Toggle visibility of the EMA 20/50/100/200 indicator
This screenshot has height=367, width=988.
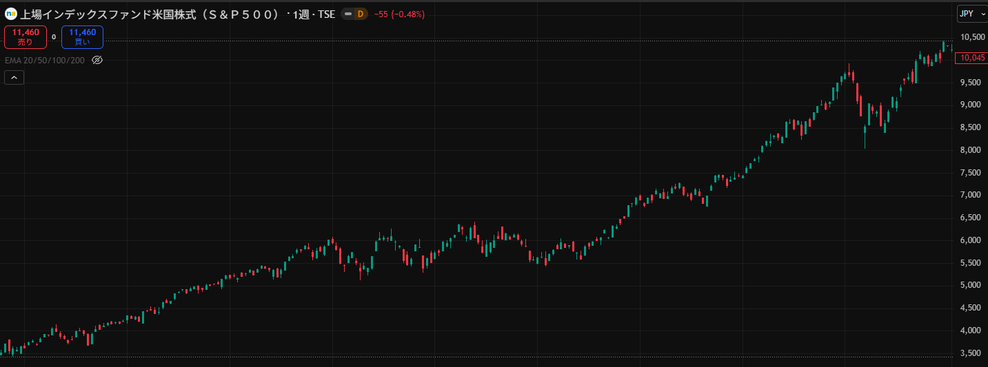click(97, 60)
